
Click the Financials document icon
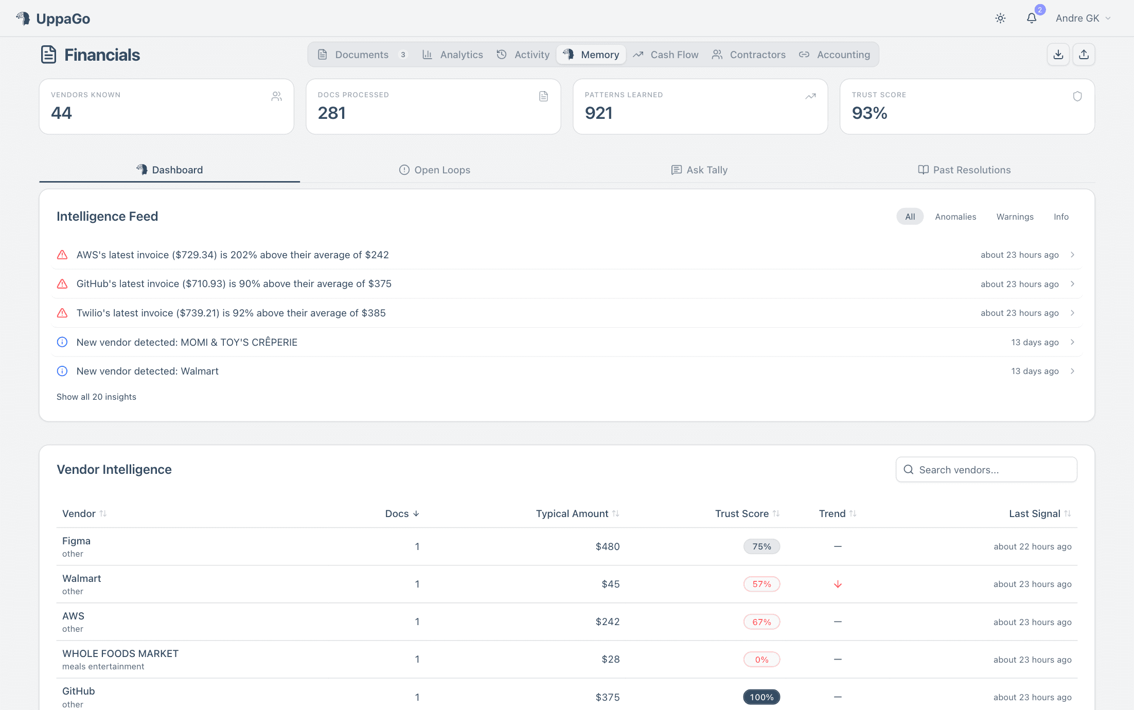[48, 55]
